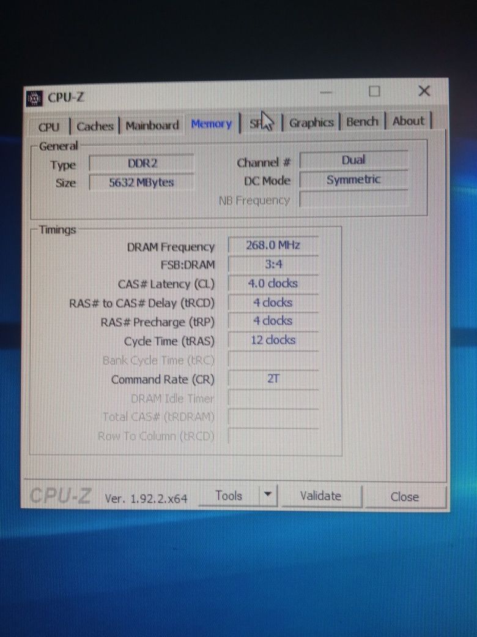The height and width of the screenshot is (637, 477).
Task: Click the empty DRAM Idle Timer field
Action: coord(273,399)
